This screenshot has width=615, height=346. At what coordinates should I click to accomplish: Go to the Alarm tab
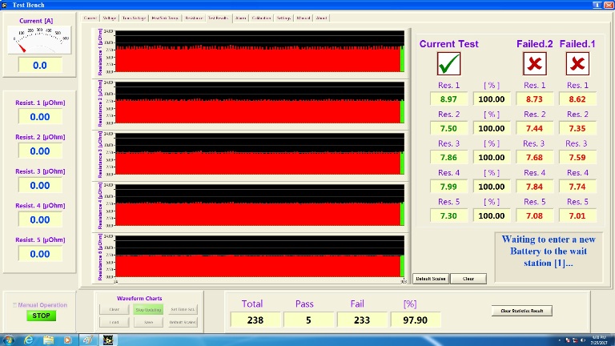point(240,18)
